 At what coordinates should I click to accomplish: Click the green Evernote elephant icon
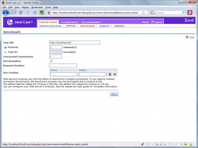(x=42, y=12)
